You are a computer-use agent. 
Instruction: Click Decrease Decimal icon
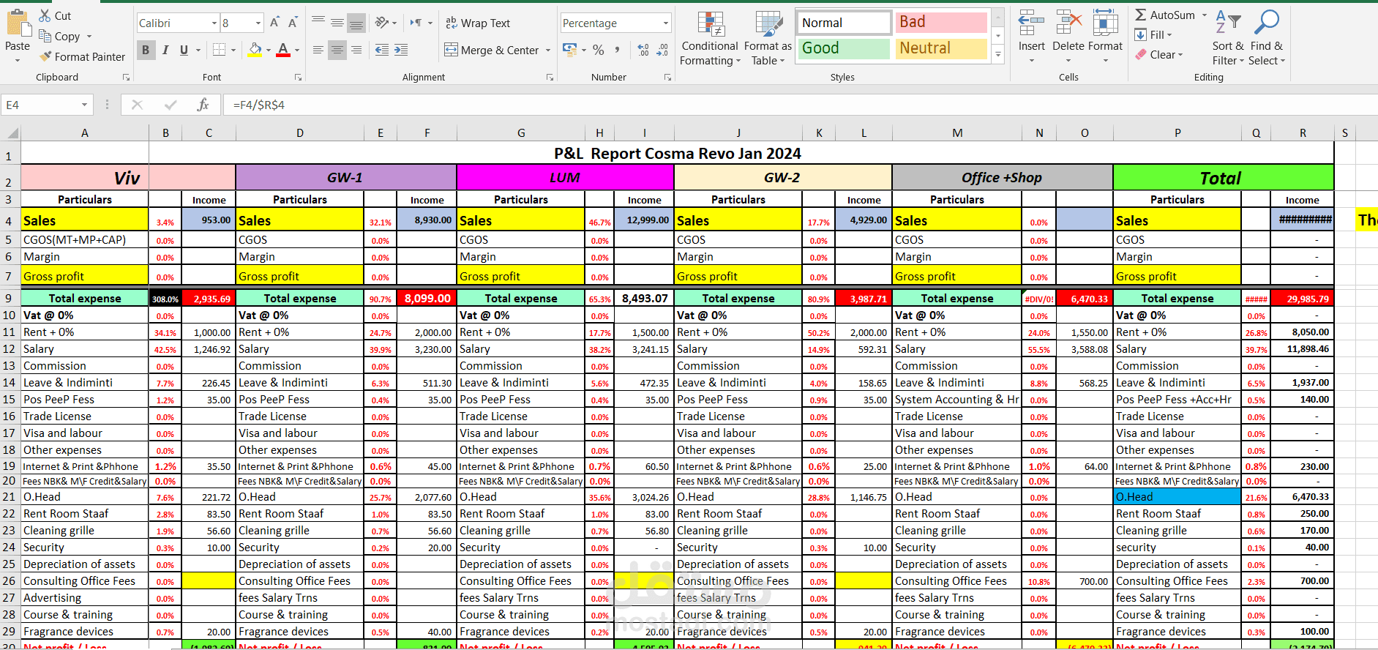pos(662,50)
